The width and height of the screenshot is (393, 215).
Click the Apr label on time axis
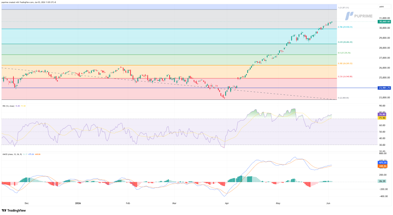pos(227,203)
